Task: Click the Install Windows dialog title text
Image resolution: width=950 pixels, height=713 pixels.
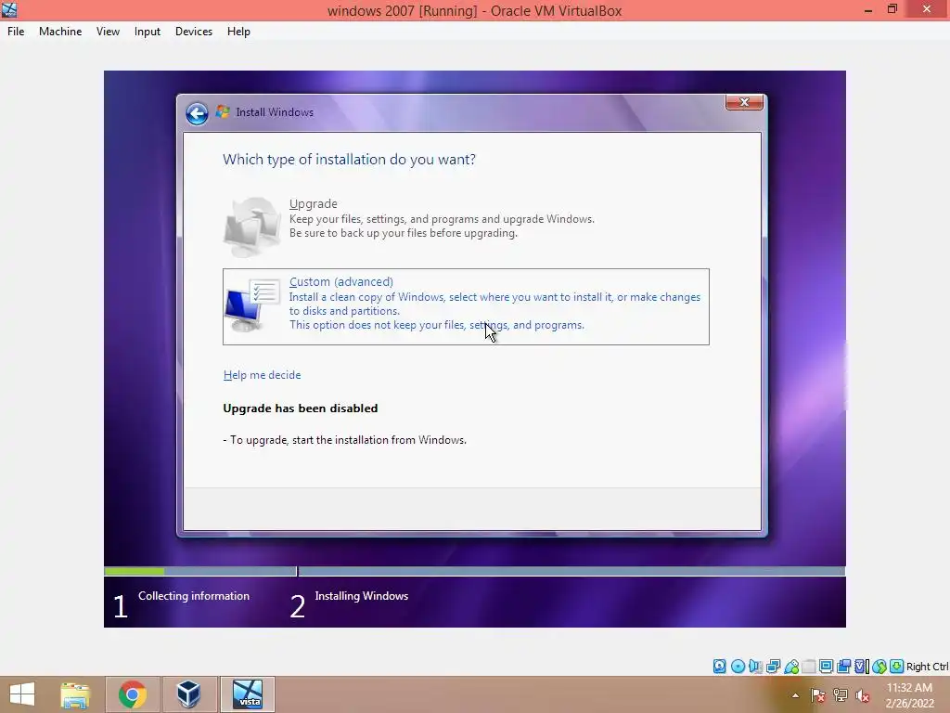Action: pos(275,112)
